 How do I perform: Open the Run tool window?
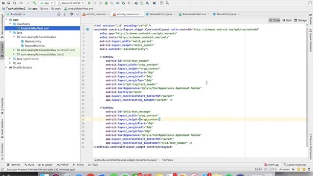(78, 165)
